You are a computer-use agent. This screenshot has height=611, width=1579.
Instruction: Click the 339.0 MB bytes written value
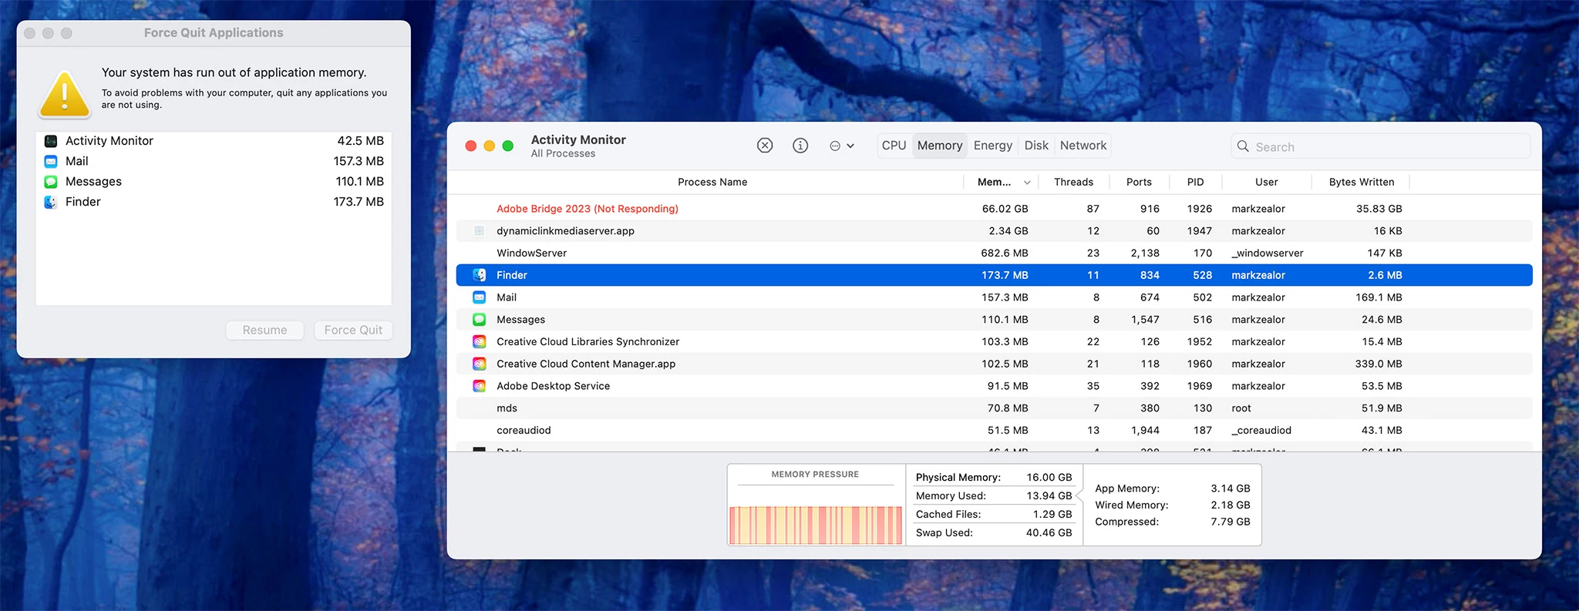[1379, 364]
